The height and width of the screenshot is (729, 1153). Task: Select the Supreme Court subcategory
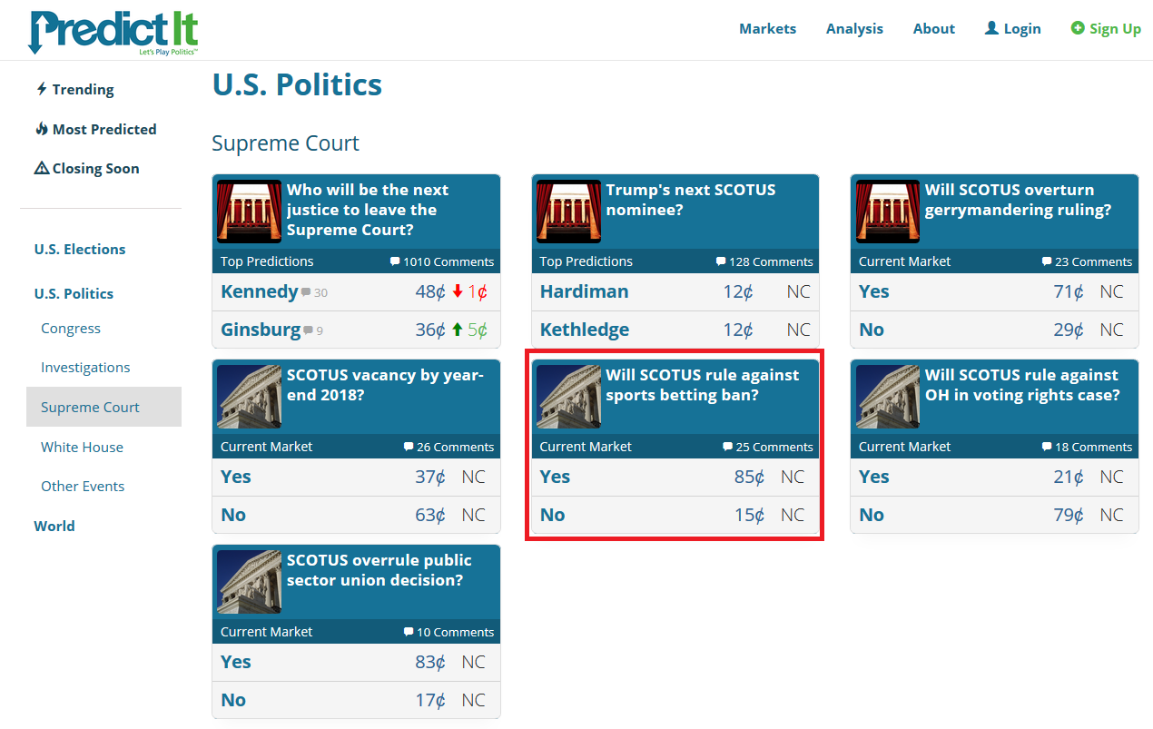[103, 407]
